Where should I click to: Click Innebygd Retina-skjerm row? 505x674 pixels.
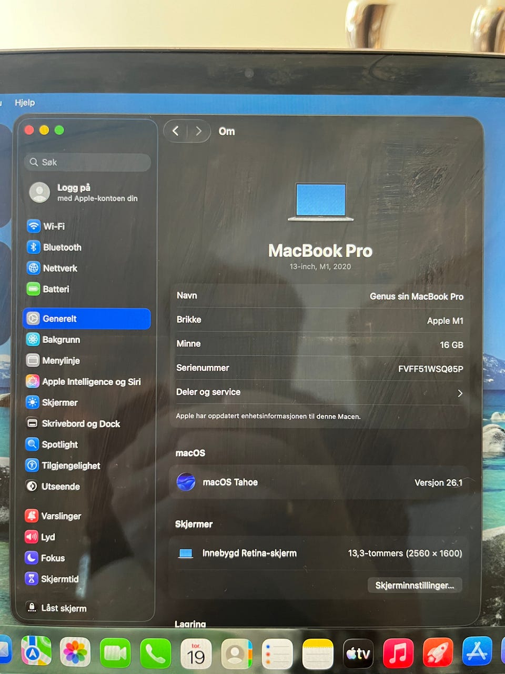tap(319, 553)
